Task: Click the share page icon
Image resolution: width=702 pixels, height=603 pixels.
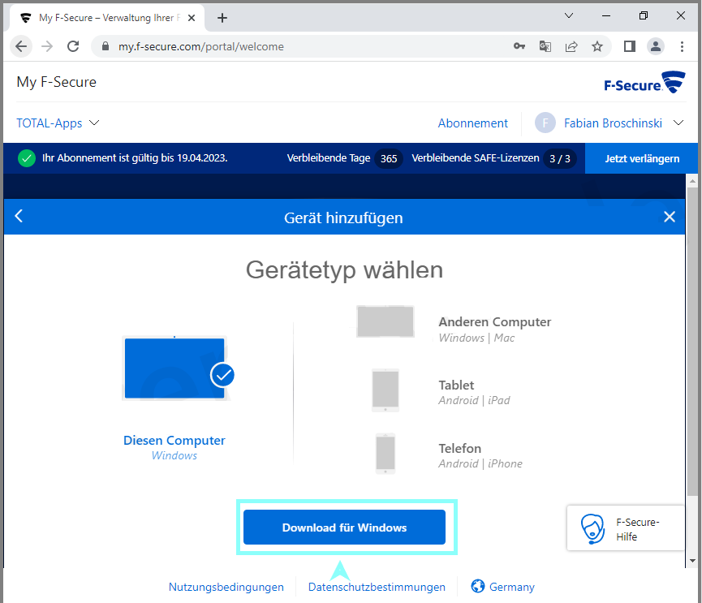Action: 571,46
